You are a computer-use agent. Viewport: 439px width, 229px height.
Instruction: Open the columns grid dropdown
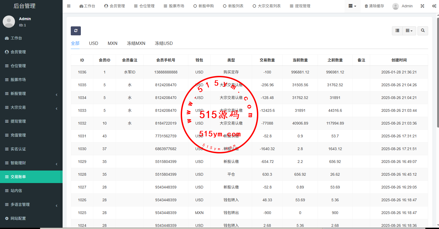pos(409,31)
